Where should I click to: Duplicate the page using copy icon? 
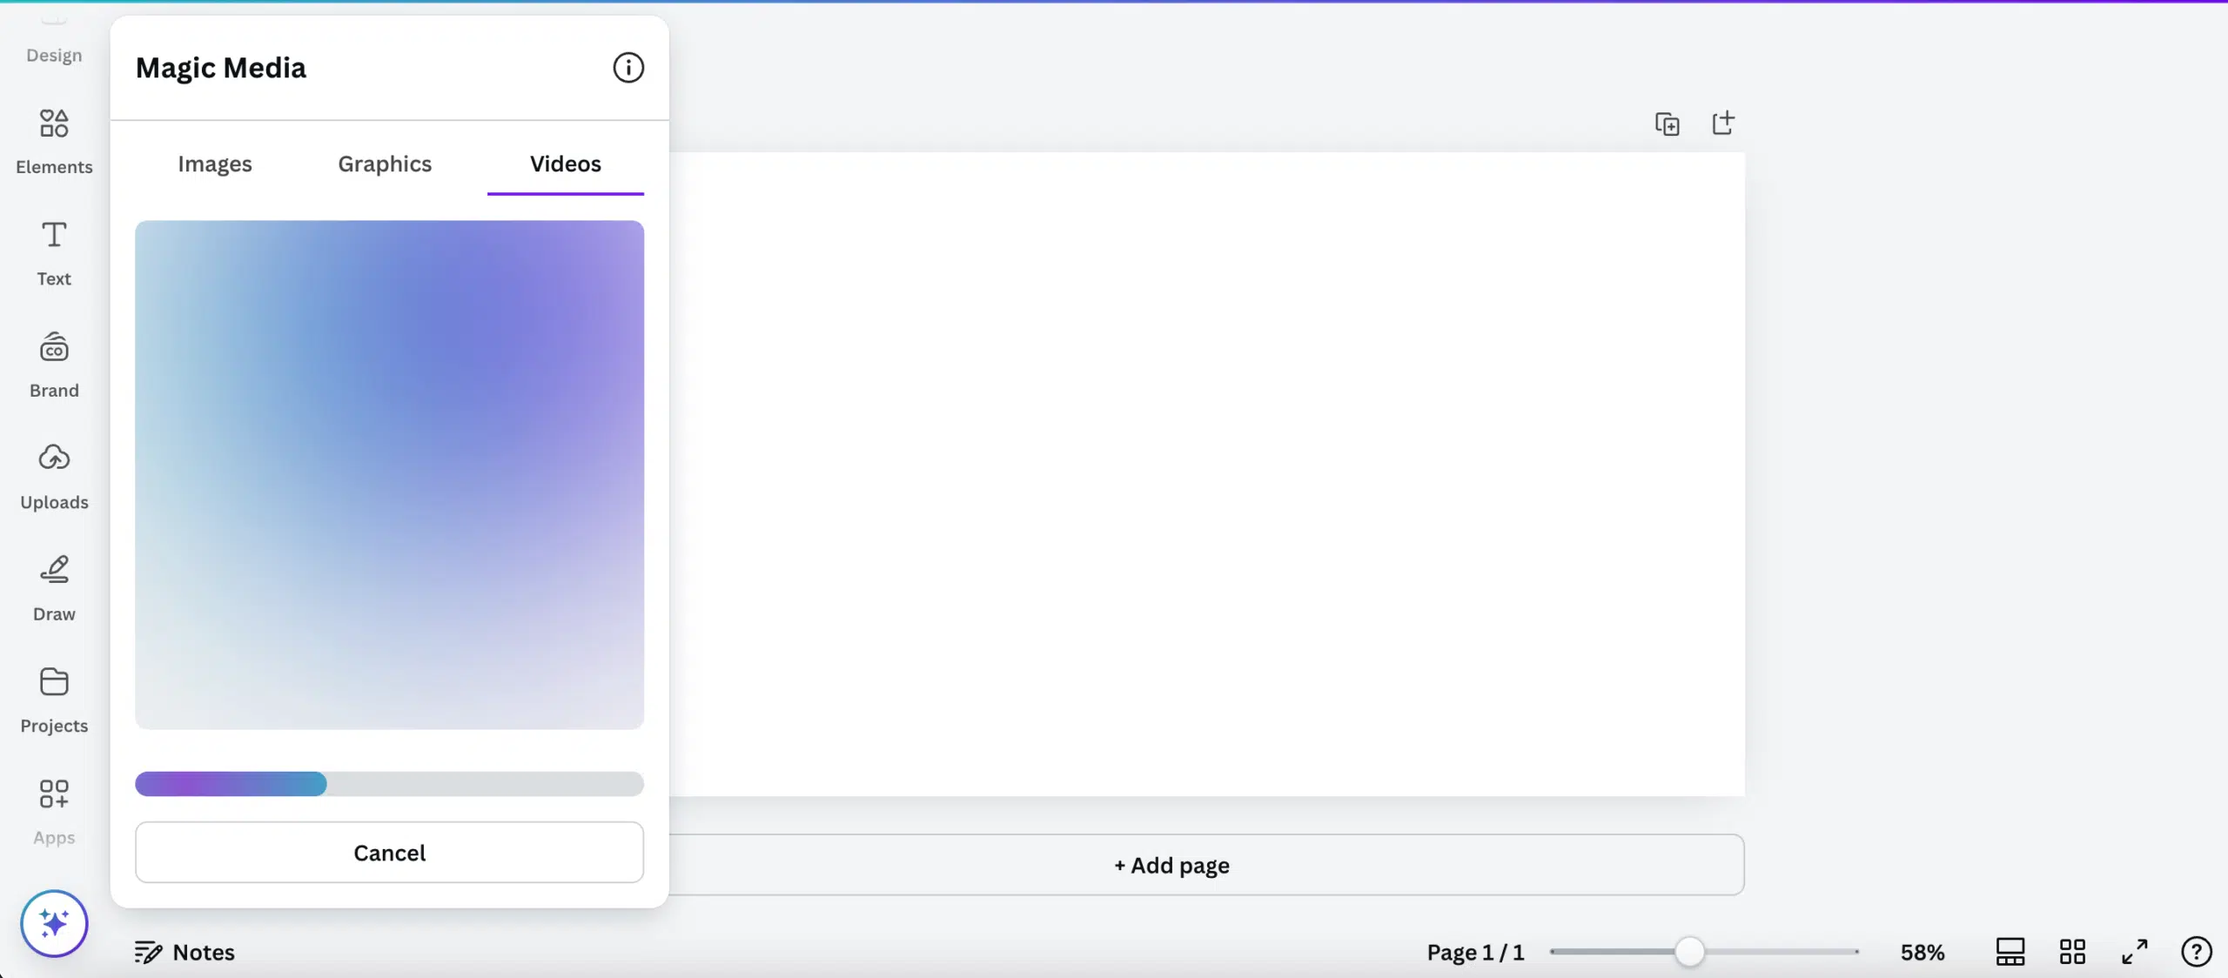pyautogui.click(x=1667, y=124)
